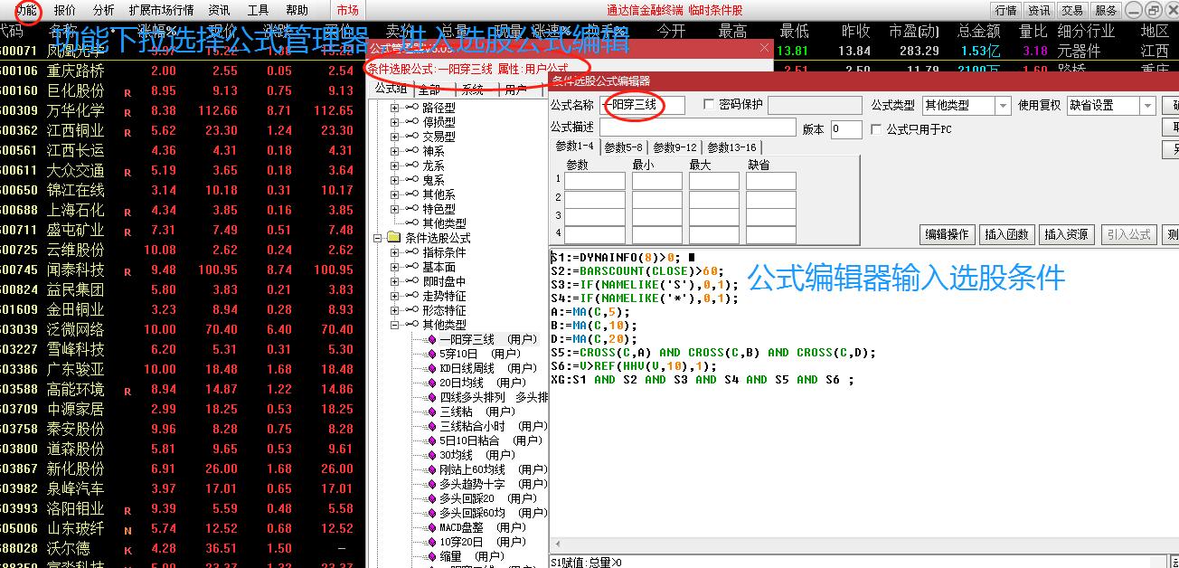The height and width of the screenshot is (568, 1179).
Task: Open 行情 from the top toolbar
Action: (x=1005, y=10)
